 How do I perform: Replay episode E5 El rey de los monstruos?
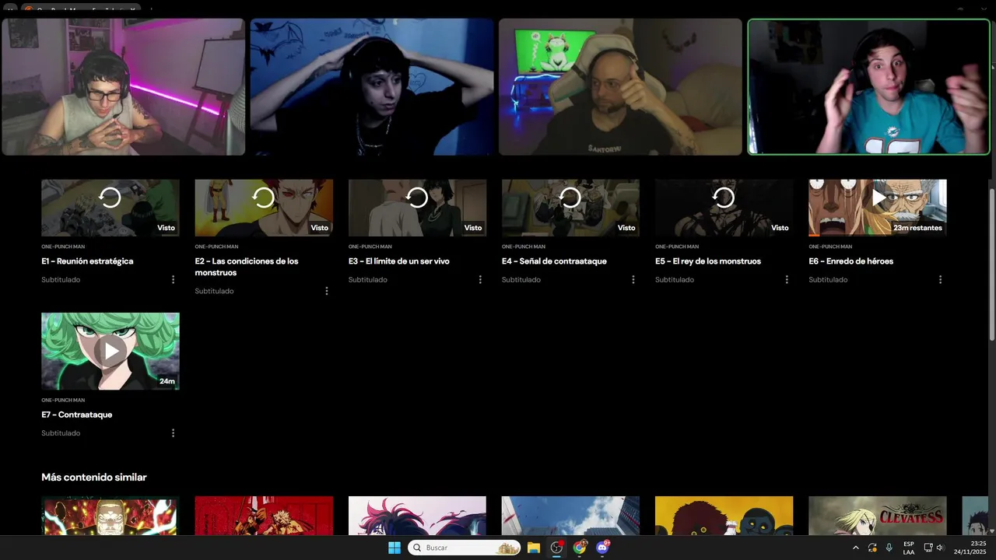[x=724, y=198]
